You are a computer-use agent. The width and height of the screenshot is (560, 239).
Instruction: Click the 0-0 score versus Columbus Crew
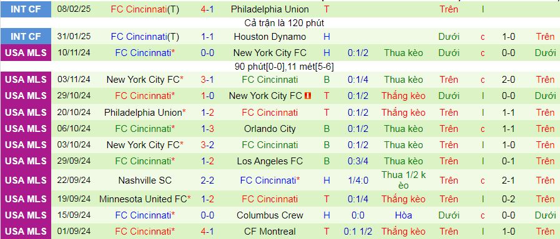207,215
